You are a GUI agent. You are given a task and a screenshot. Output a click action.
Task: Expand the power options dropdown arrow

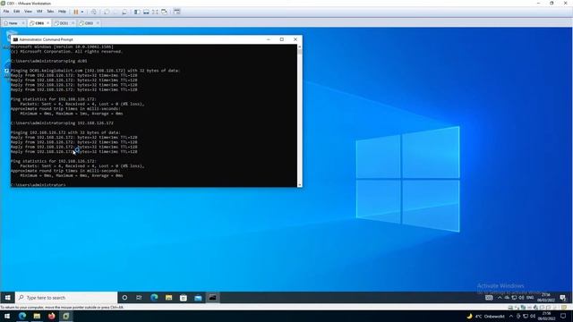point(82,12)
